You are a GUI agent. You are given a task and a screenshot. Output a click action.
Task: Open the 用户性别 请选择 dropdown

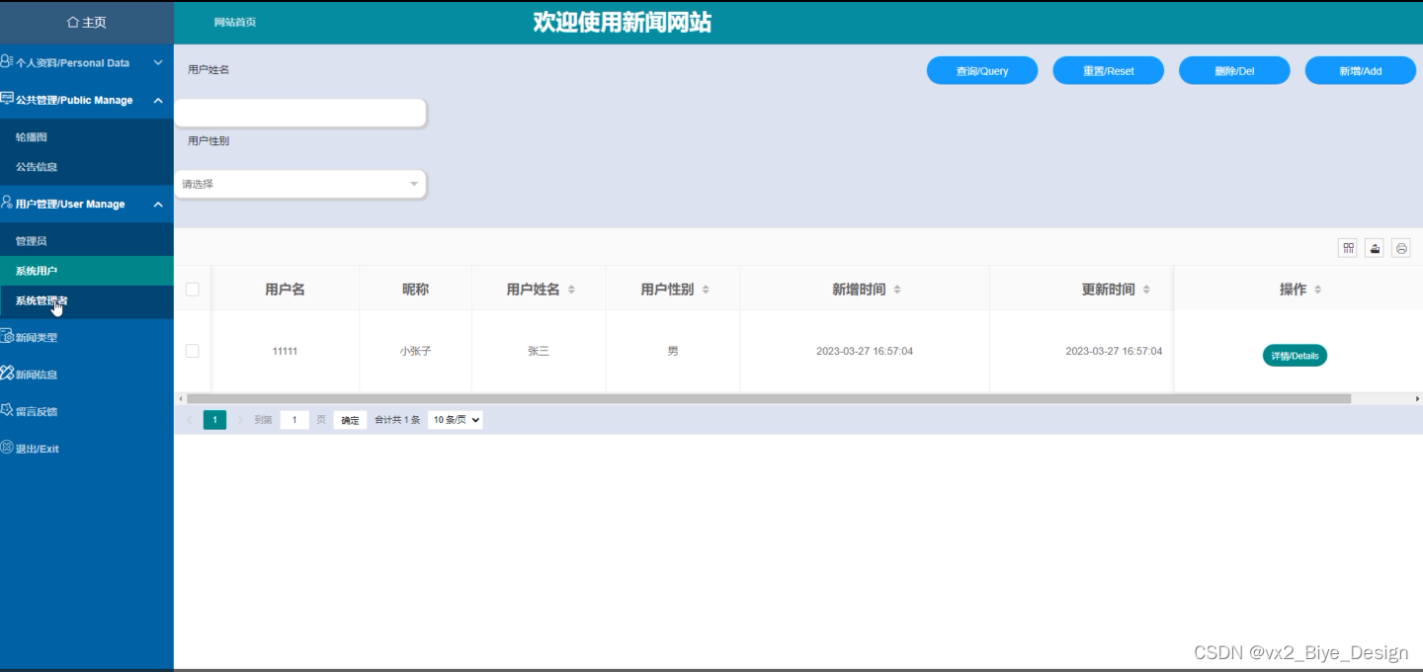pos(299,184)
